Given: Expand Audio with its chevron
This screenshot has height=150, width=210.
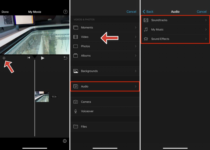Looking at the screenshot, I should (x=136, y=86).
